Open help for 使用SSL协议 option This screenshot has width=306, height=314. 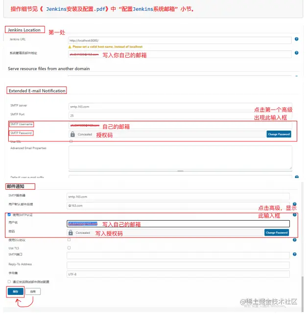pos(295,240)
